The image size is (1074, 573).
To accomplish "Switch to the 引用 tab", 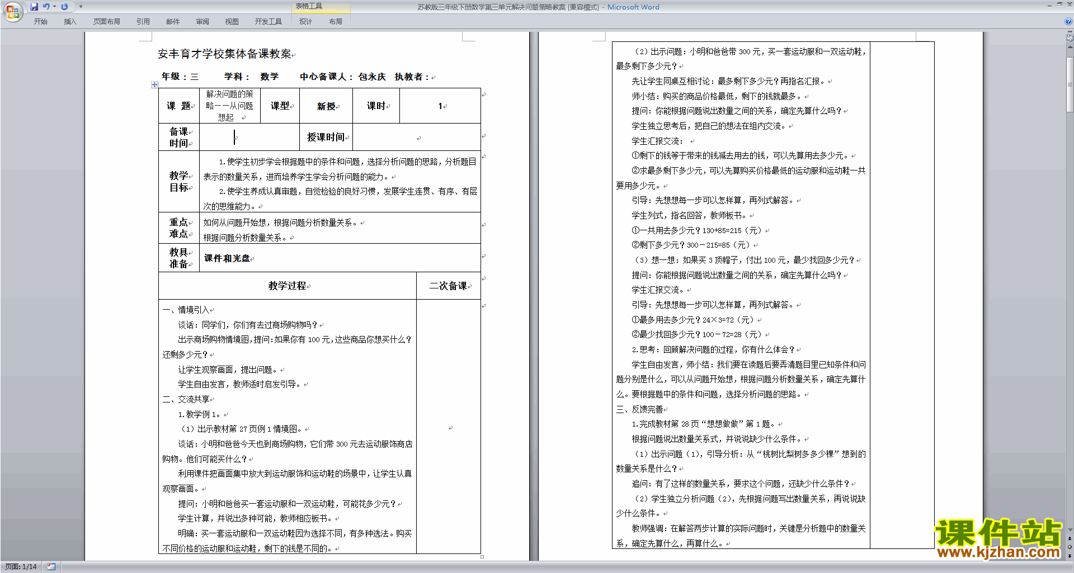I will click(x=143, y=22).
